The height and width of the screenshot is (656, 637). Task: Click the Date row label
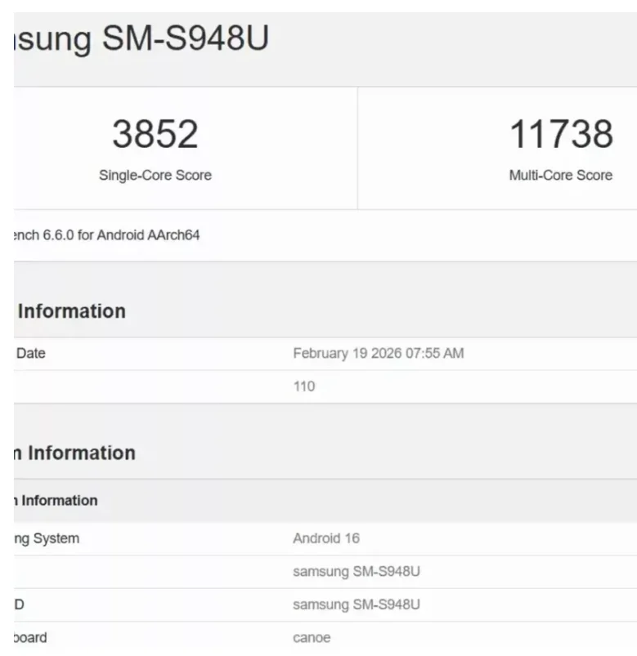click(x=31, y=354)
